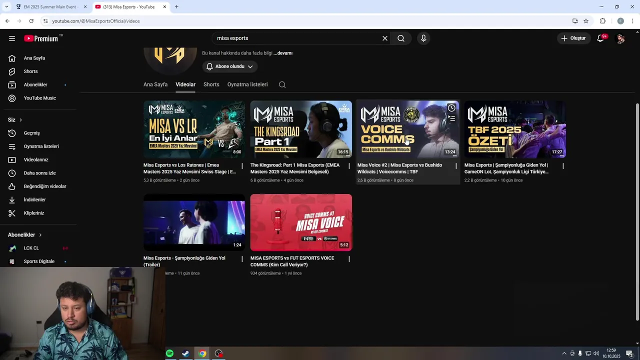Open Chrome extensions puzzle icon
The image size is (640, 360).
pos(602,21)
